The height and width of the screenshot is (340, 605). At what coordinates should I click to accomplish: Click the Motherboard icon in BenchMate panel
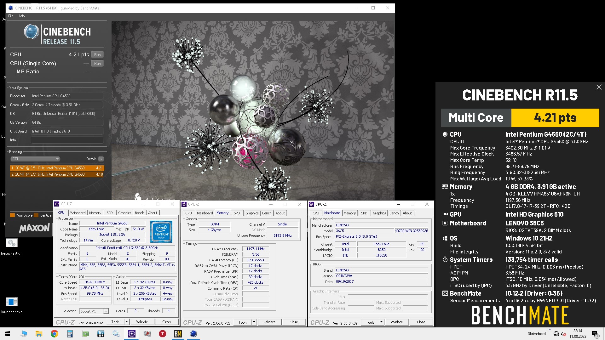tap(445, 223)
